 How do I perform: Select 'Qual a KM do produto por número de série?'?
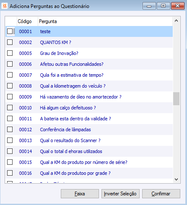83,162
